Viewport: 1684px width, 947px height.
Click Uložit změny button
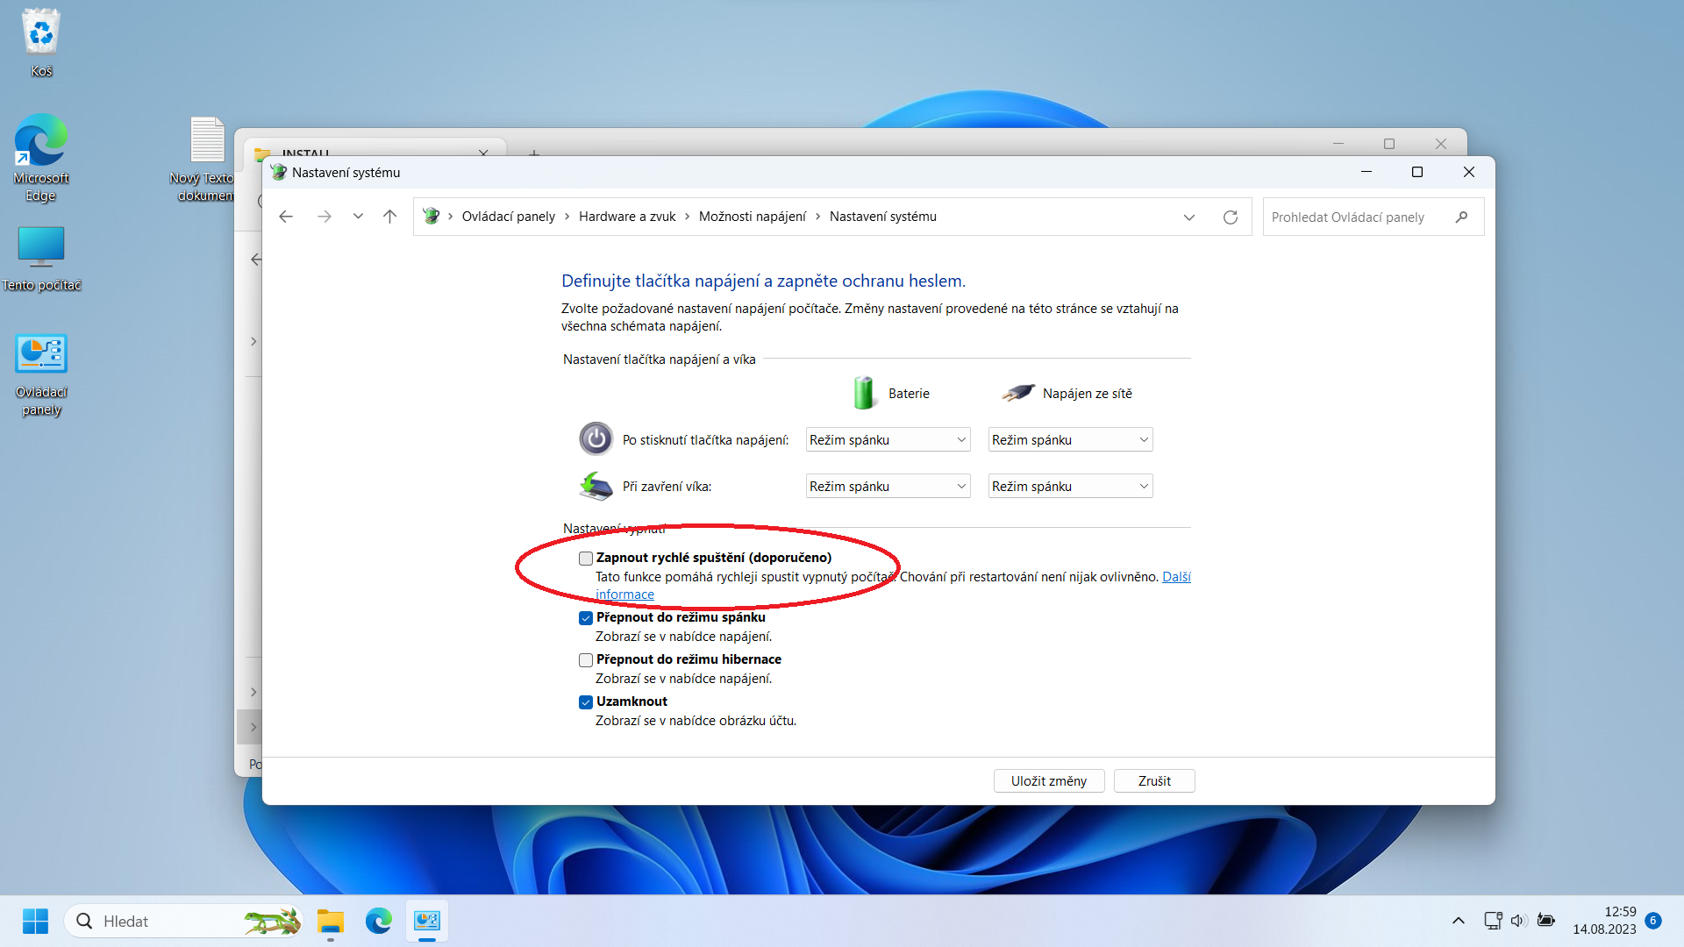tap(1048, 781)
